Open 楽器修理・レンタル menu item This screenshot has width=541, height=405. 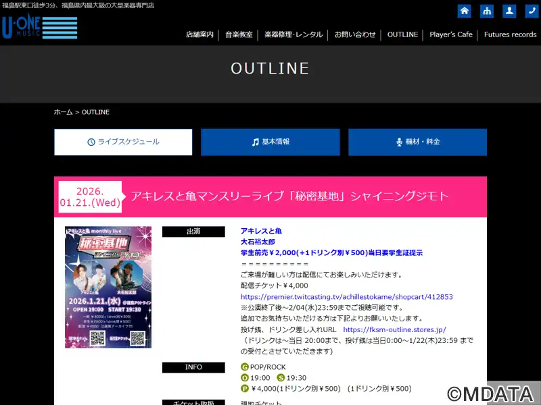tap(293, 34)
